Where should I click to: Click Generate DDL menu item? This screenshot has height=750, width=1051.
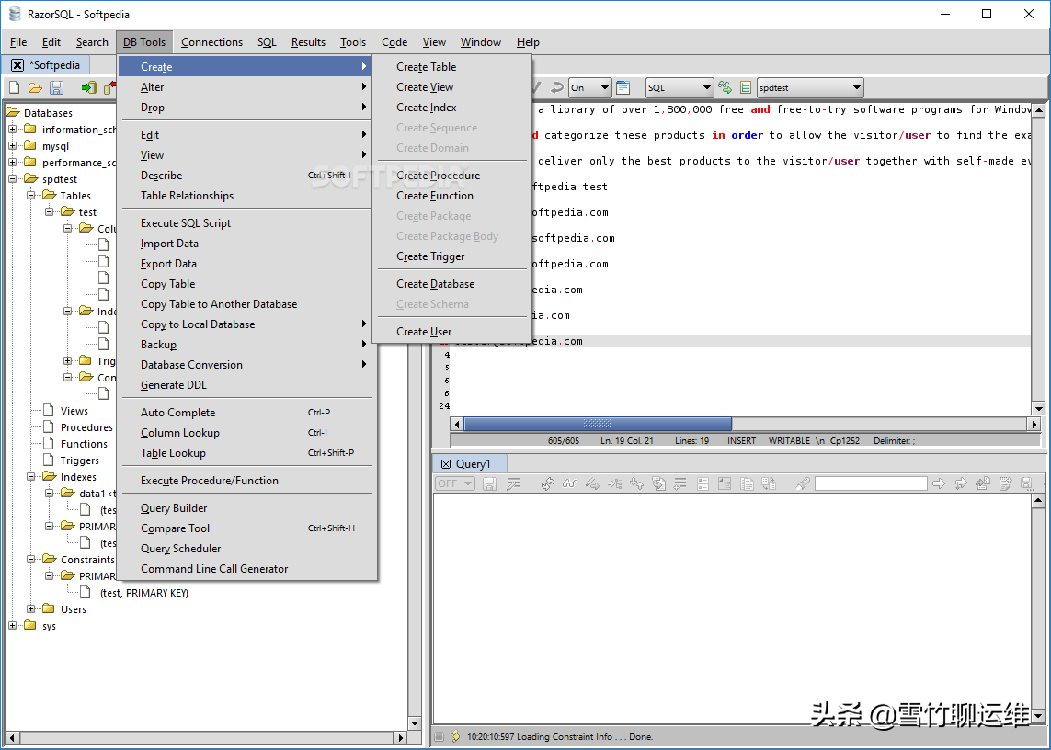pyautogui.click(x=246, y=385)
